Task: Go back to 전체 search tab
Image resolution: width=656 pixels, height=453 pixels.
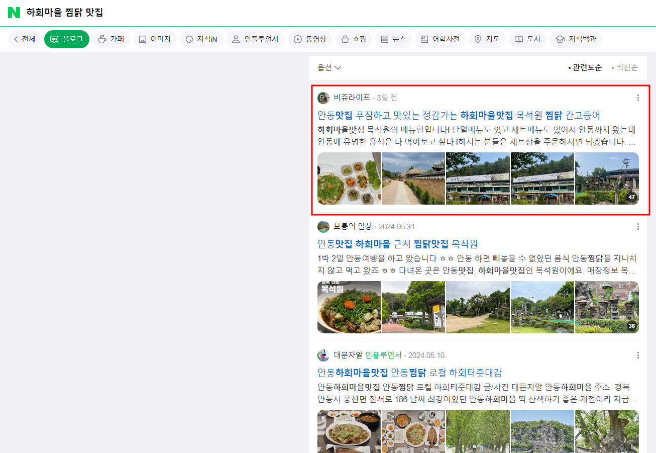Action: pyautogui.click(x=25, y=39)
